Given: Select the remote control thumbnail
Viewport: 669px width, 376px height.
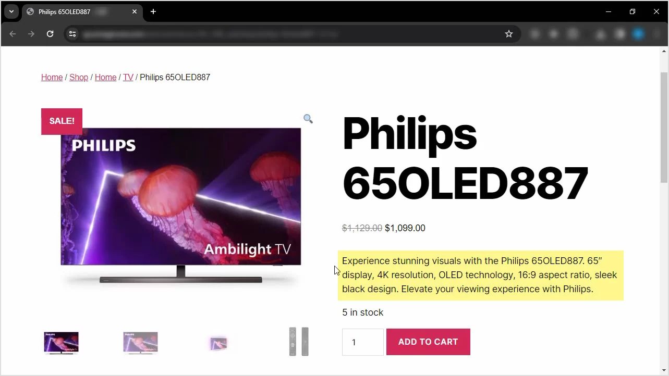Looking at the screenshot, I should [299, 342].
